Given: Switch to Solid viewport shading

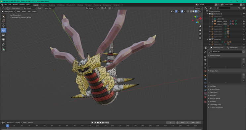Looking at the screenshot, I should pos(193,12).
